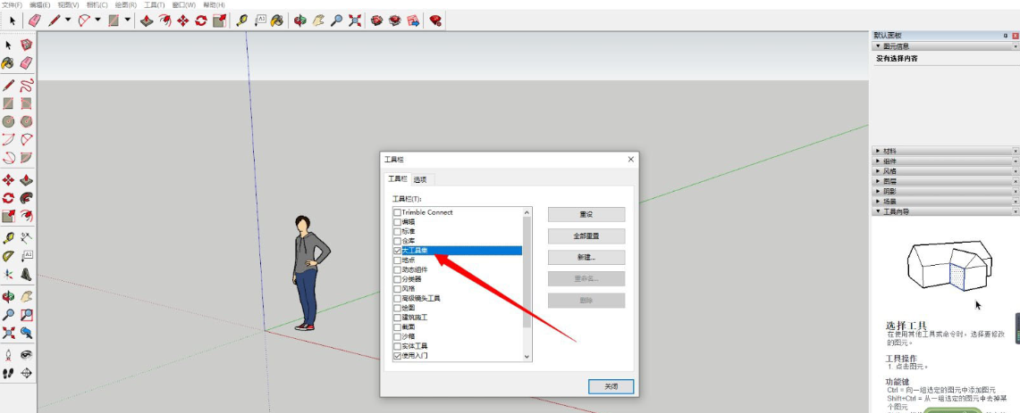
Task: Select the Paint Bucket tool in top toolbar
Action: click(x=277, y=21)
